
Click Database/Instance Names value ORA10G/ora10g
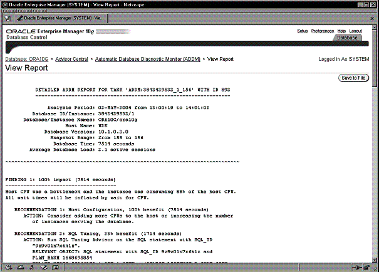pos(118,120)
